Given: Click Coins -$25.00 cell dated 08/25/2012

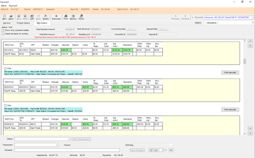Looking at the screenshot, I should click(x=87, y=87).
